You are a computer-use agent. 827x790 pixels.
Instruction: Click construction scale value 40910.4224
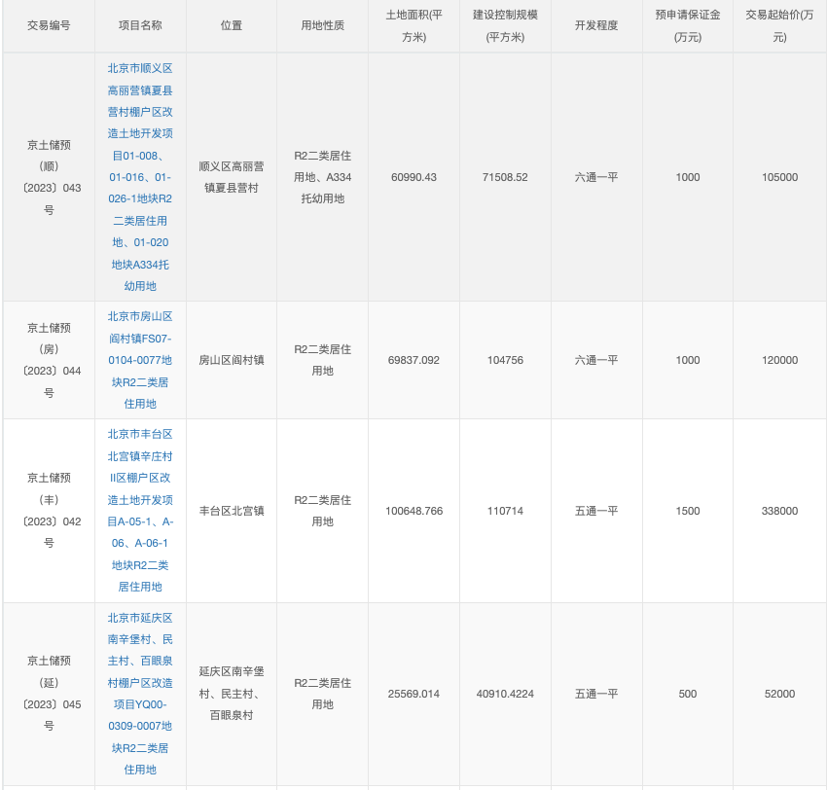point(505,694)
